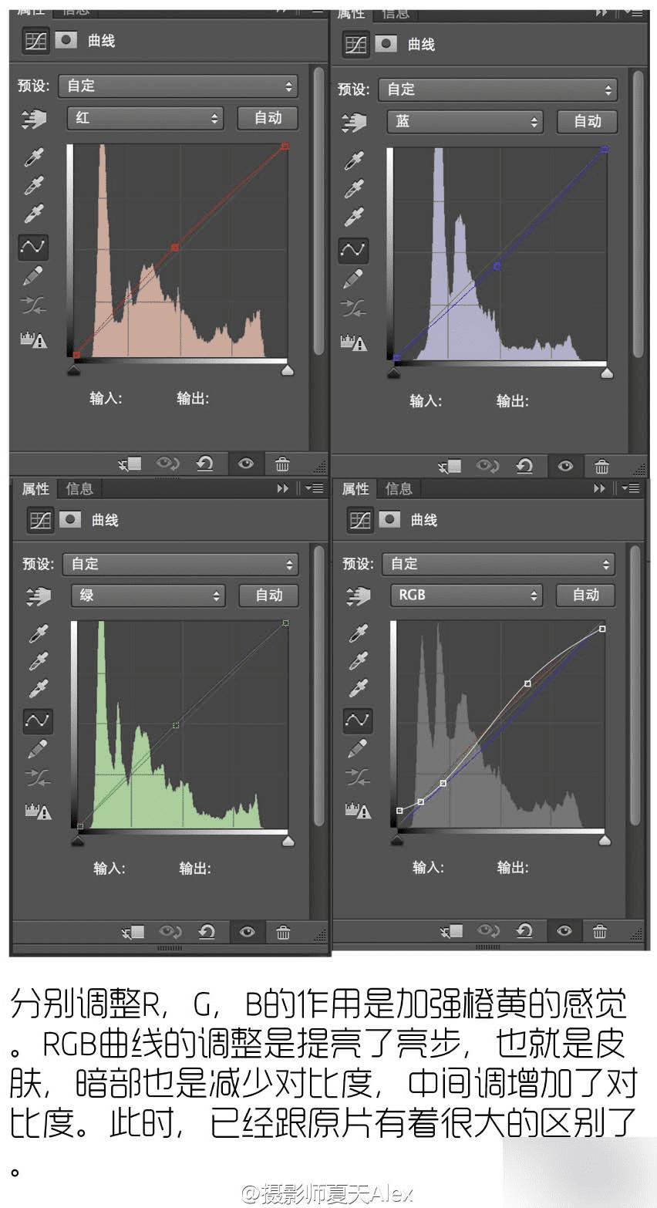657x1208 pixels.
Task: Open the 蓝 channel dropdown
Action: click(x=465, y=121)
